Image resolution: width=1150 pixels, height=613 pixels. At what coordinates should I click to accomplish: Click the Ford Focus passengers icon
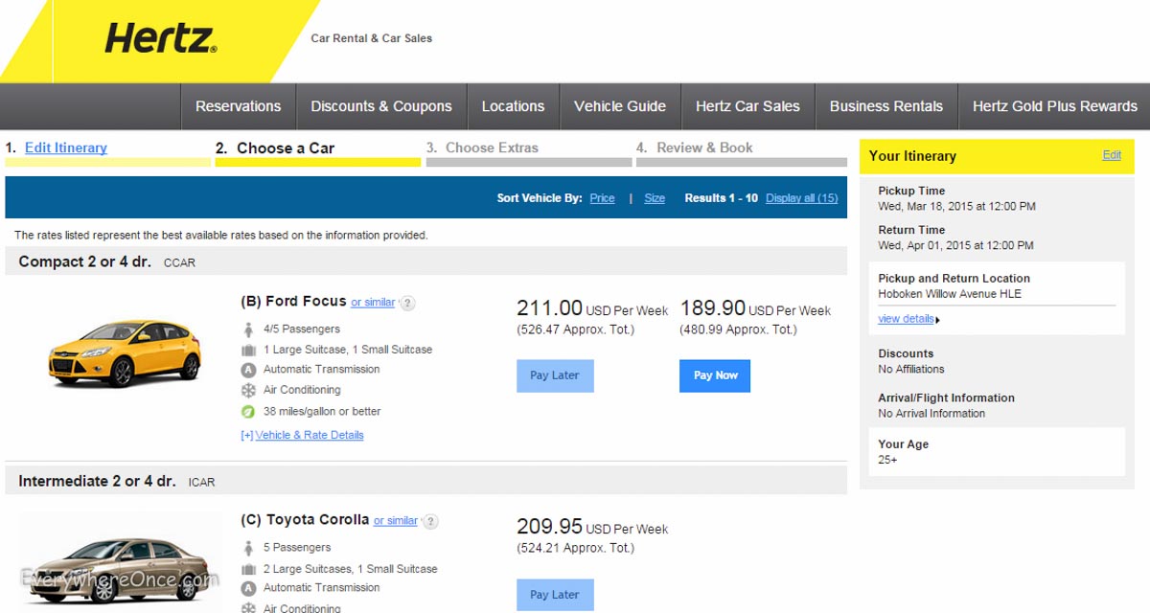point(248,329)
